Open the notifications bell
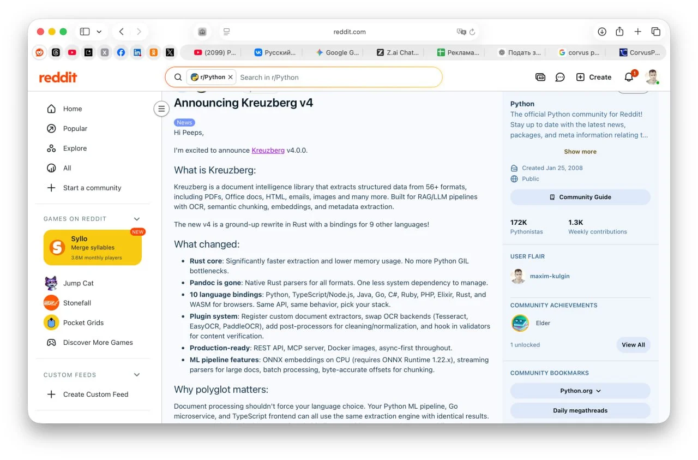698x460 pixels. [629, 77]
